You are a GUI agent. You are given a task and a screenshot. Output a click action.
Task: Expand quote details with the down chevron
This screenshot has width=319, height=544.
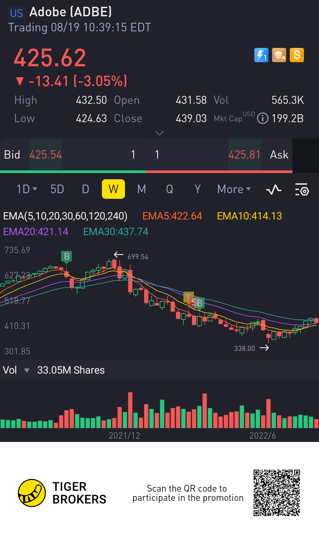coord(159,133)
